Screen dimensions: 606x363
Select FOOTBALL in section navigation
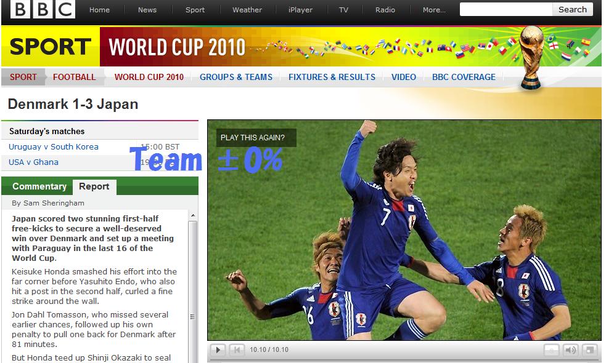pyautogui.click(x=74, y=77)
